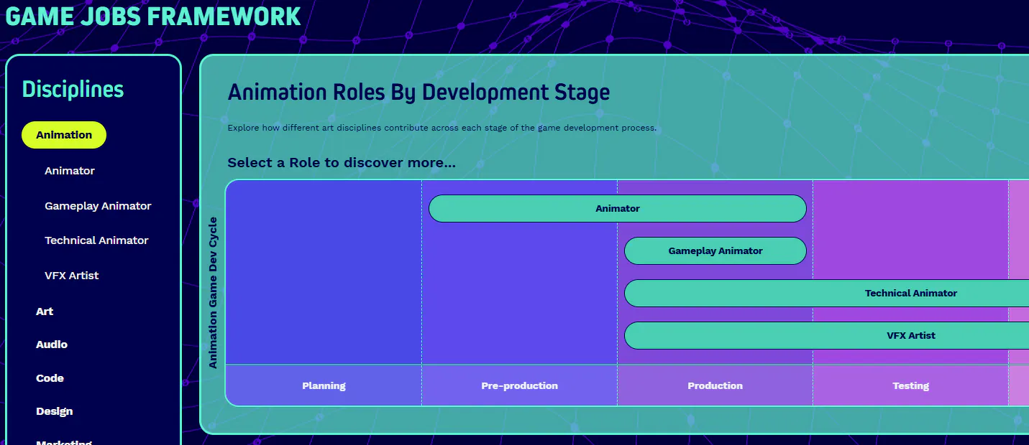The image size is (1029, 445).
Task: Click the Planning stage label
Action: 324,385
